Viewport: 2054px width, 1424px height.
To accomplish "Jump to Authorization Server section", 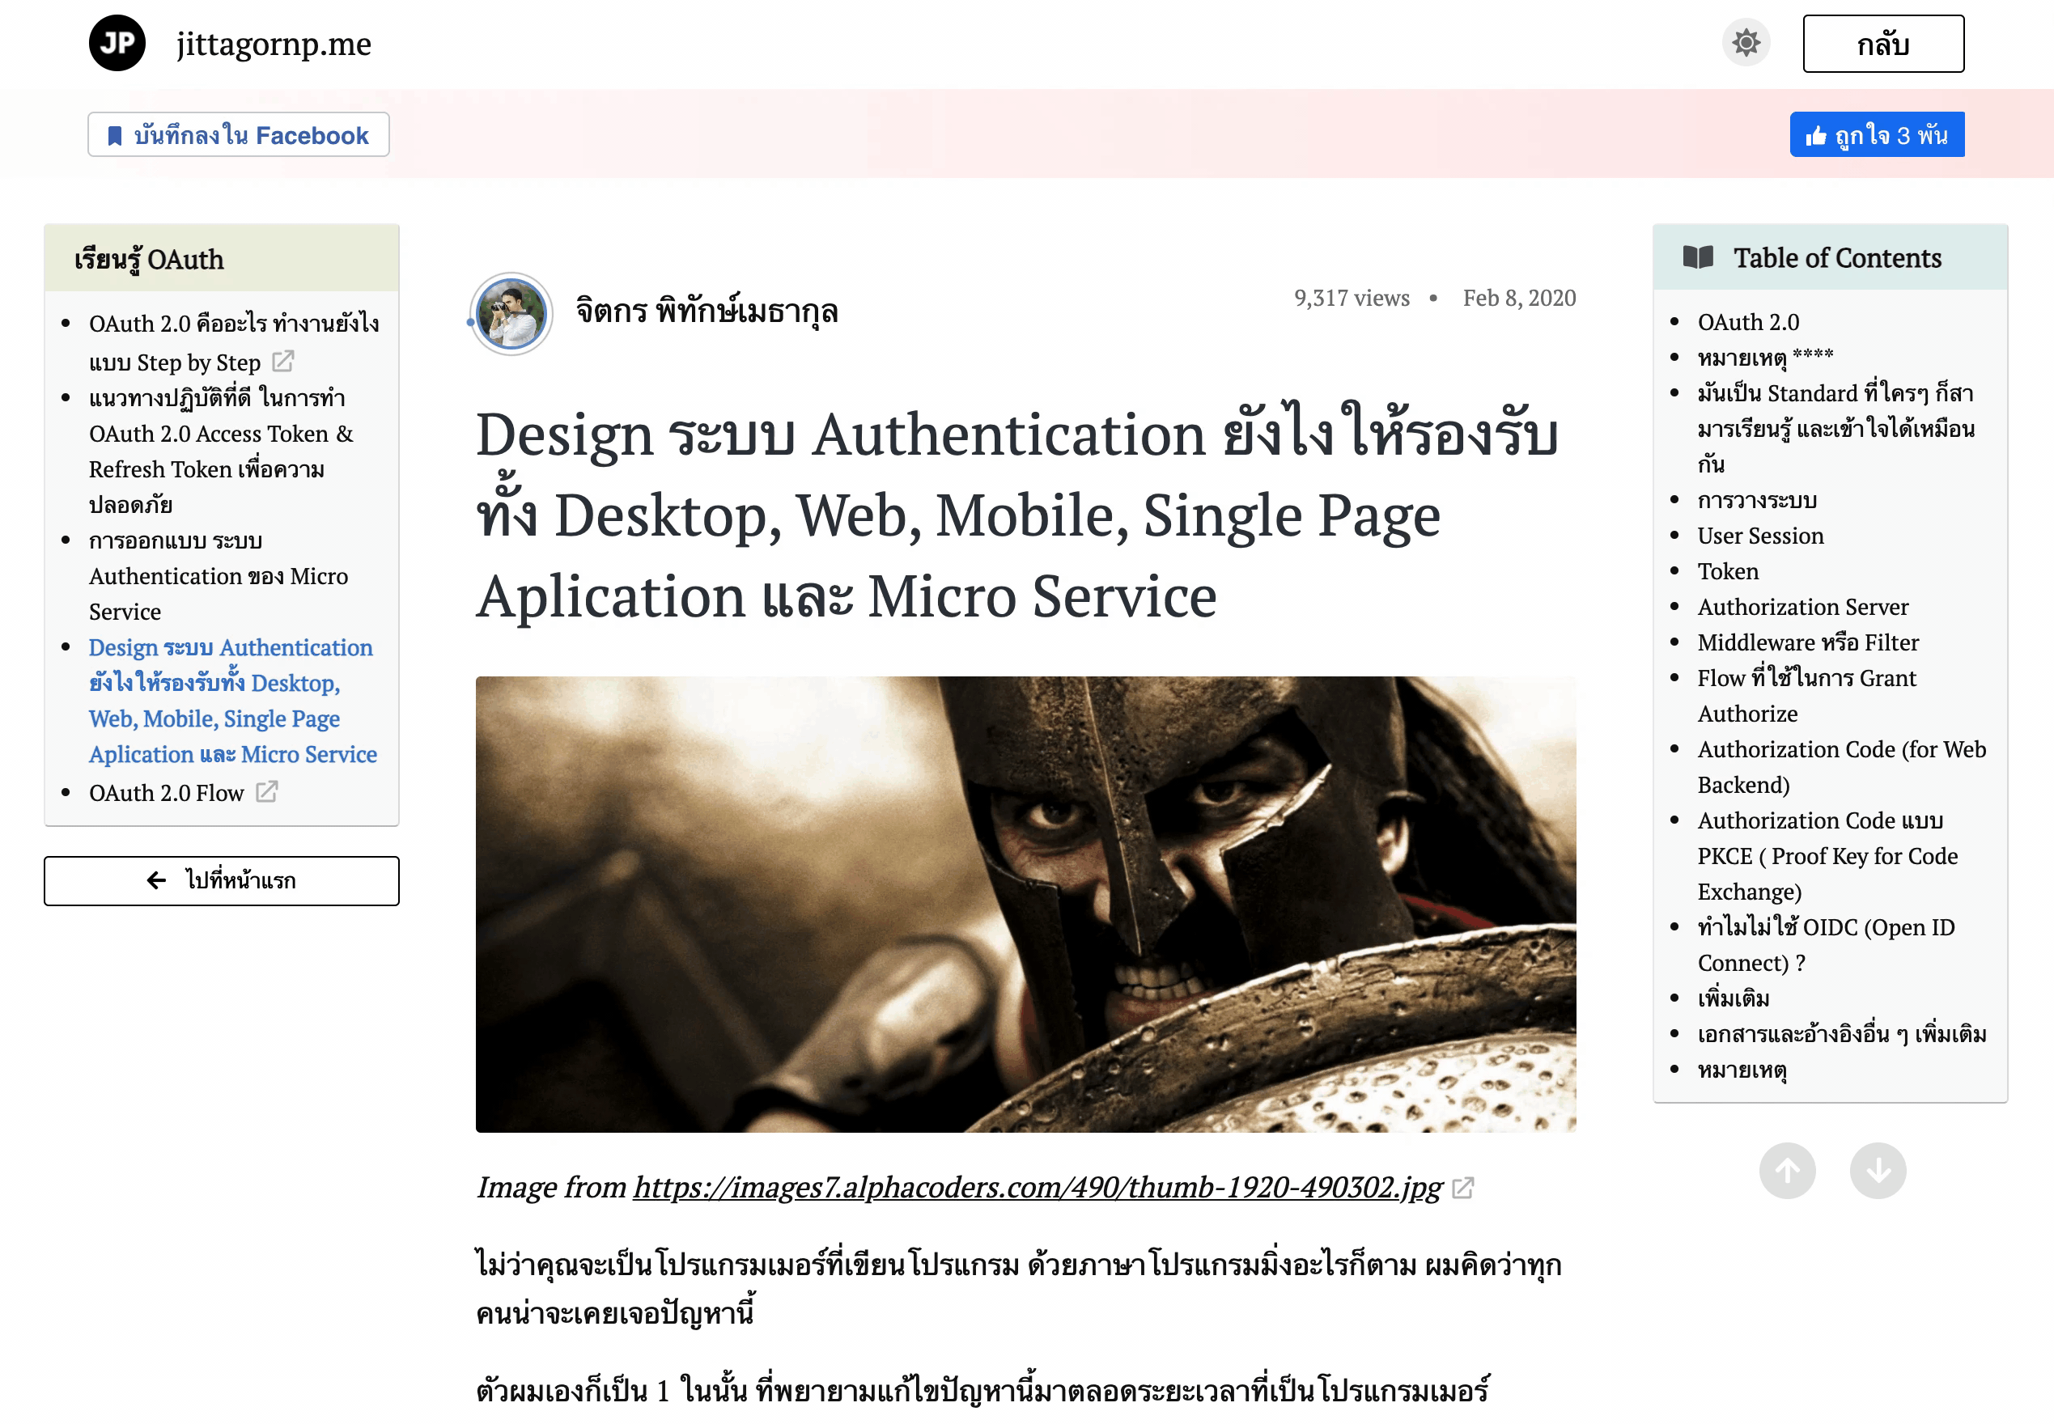I will point(1802,607).
